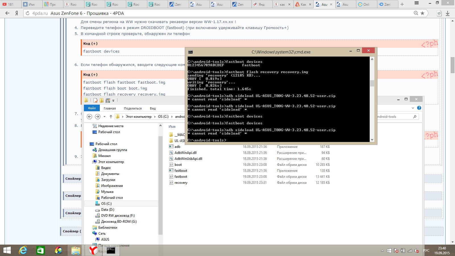Screen dimensions: 455x256
Task: Select the recovery disk image file
Action: click(x=181, y=183)
